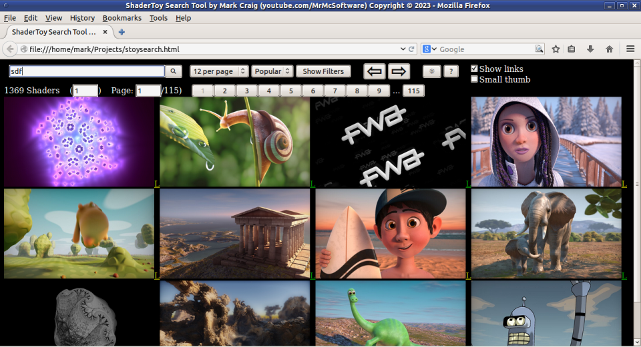Screen dimensions: 641x347
Task: Toggle brightness theme with the sun icon button
Action: (432, 71)
